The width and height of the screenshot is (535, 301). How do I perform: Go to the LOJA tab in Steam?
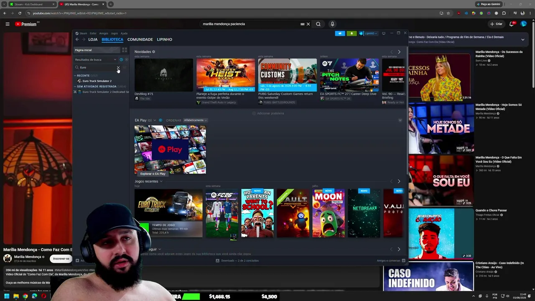pos(93,39)
